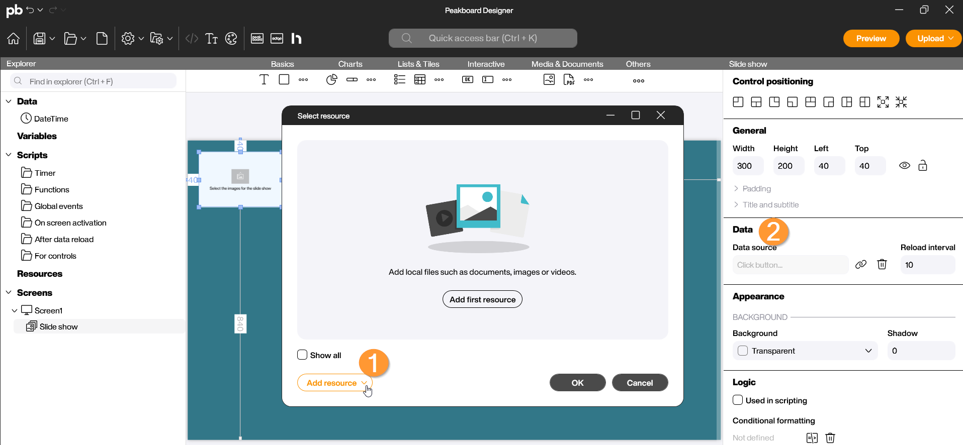Click the link icon next to Data source
The image size is (963, 445).
pos(861,265)
